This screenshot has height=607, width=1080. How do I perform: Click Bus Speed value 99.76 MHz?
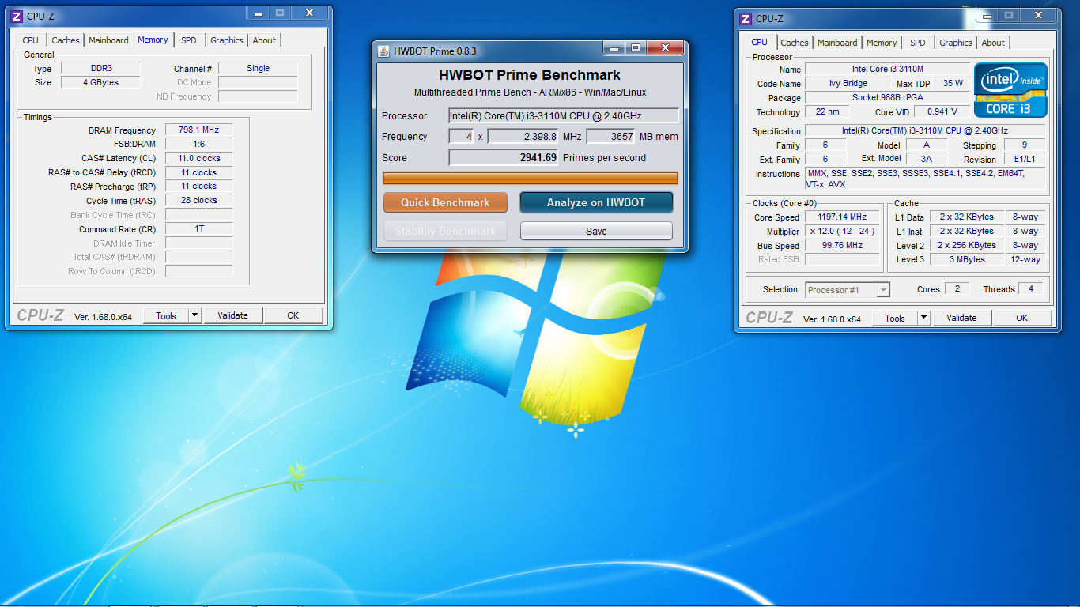click(x=843, y=245)
